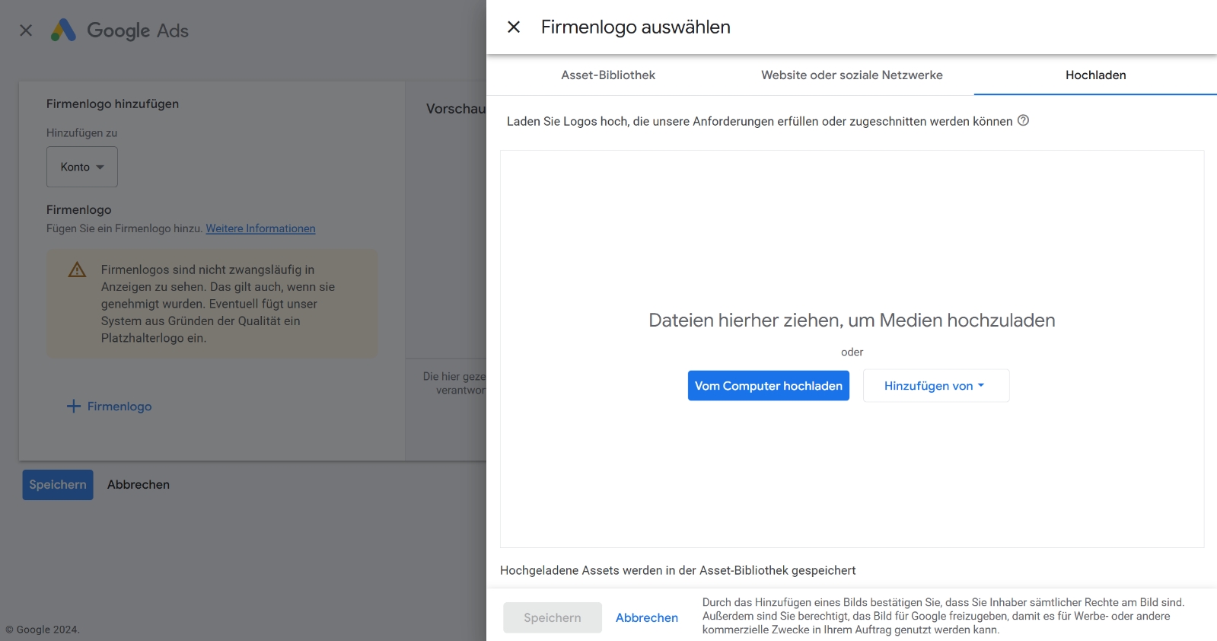The image size is (1217, 641).
Task: Click the Firmenlogo add link text
Action: (x=119, y=407)
